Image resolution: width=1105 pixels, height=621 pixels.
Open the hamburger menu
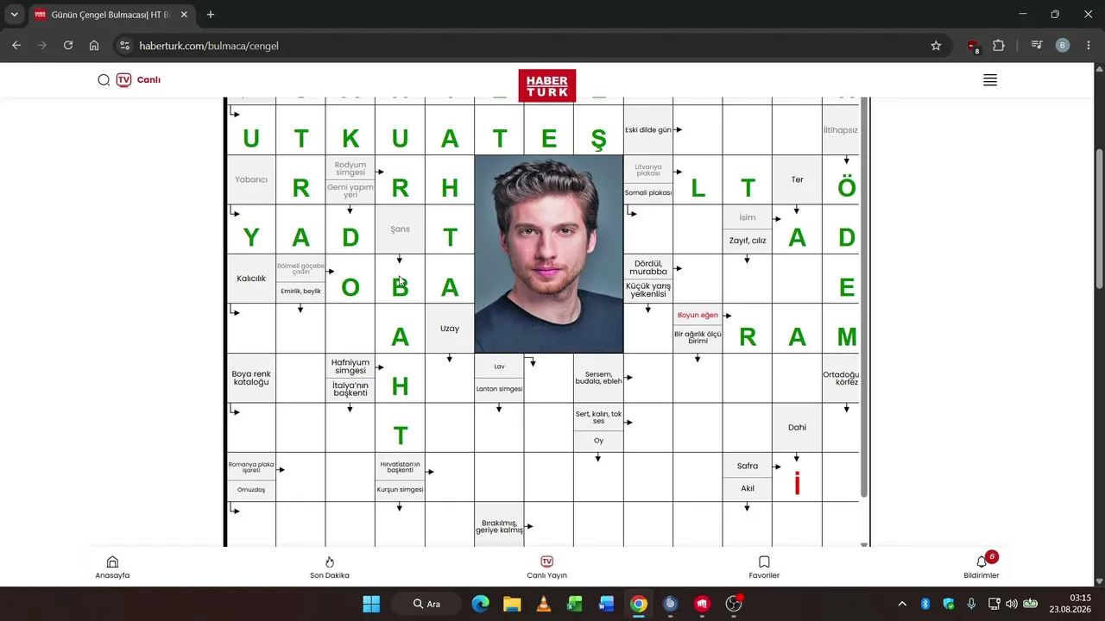[x=990, y=80]
